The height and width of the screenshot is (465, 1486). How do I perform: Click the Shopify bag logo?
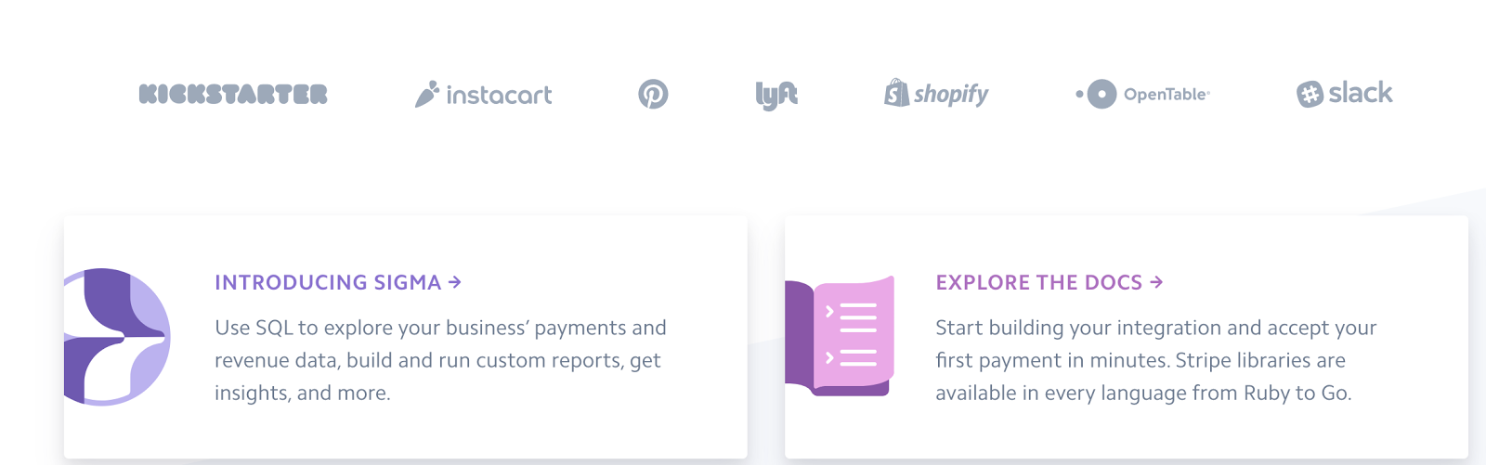pos(896,93)
